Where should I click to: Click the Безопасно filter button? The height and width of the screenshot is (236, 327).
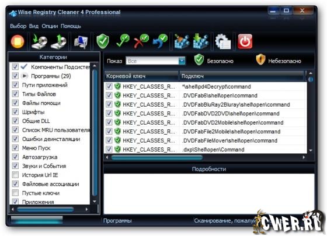214,60
